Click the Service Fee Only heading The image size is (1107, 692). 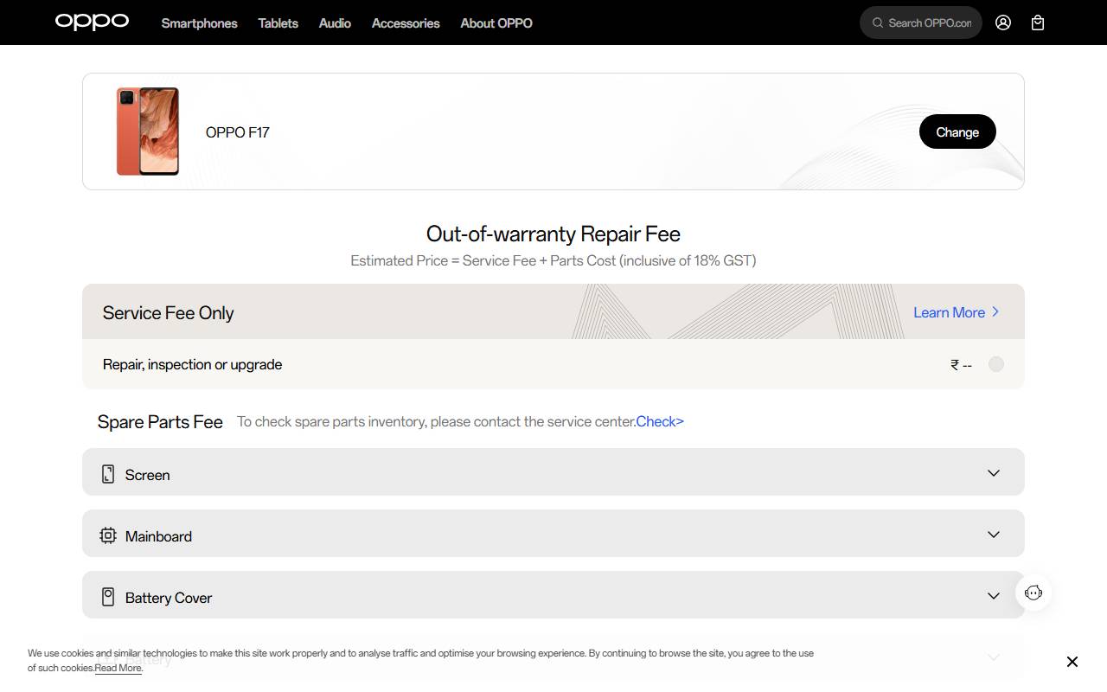coord(169,313)
